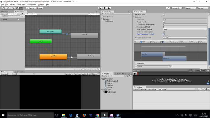Viewport: 210px width, 118px height.
Task: Open Windows Start menu
Action: [x=3, y=115]
